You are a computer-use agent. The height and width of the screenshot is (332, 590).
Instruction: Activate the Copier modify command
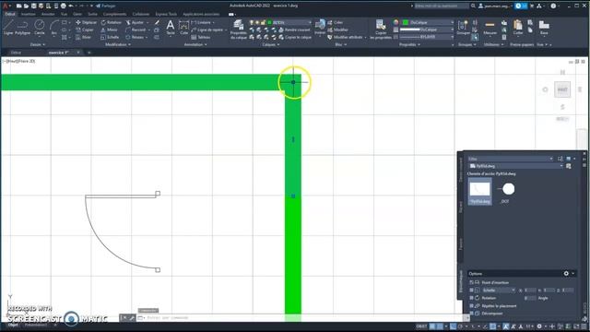pos(85,30)
